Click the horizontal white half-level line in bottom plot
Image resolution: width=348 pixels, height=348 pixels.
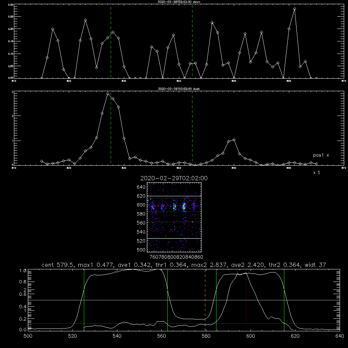tap(184, 300)
